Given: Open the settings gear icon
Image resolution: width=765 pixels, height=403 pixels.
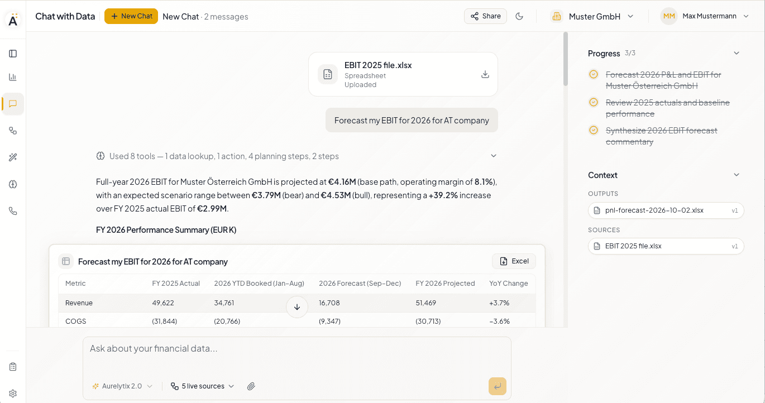Looking at the screenshot, I should [x=13, y=393].
